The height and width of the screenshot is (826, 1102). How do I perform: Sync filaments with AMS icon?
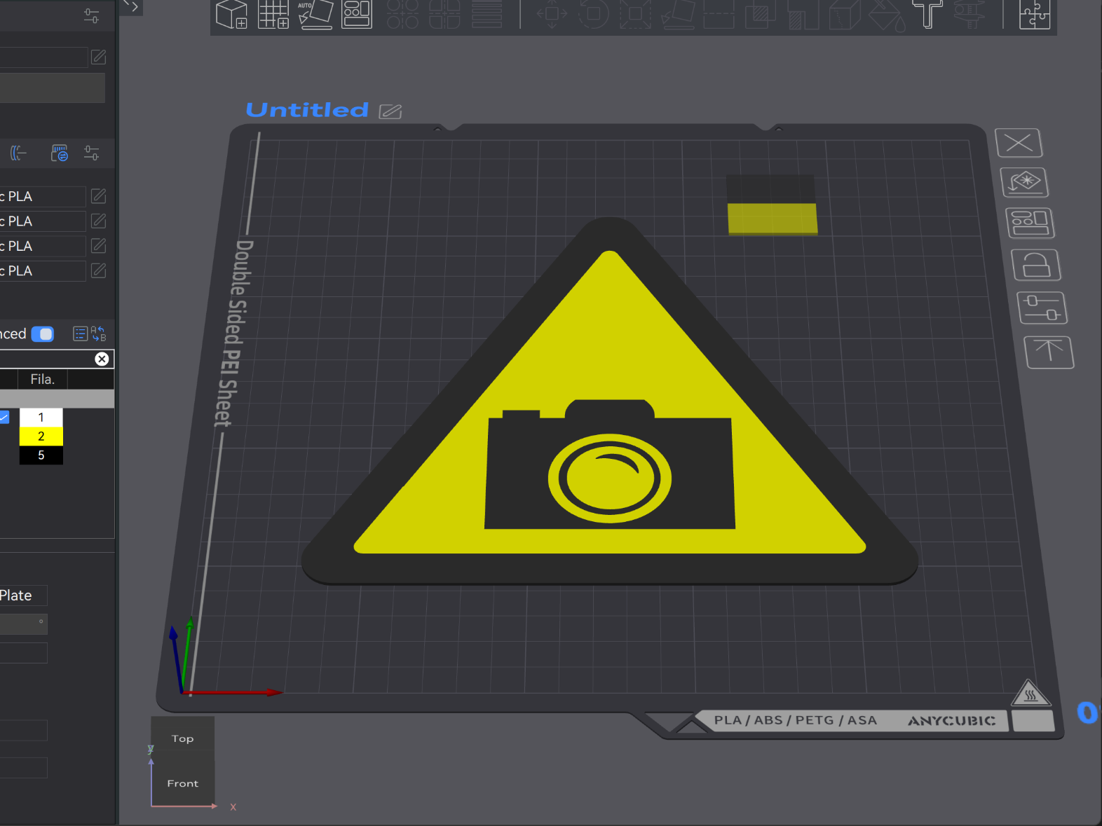[x=60, y=153]
